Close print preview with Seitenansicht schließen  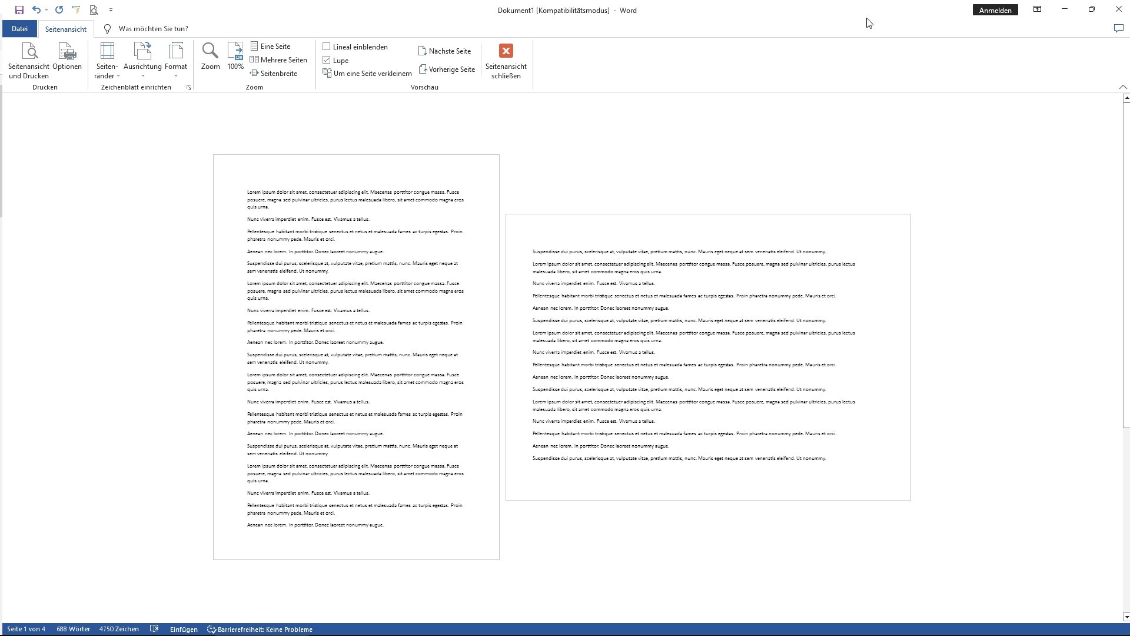coord(506,60)
